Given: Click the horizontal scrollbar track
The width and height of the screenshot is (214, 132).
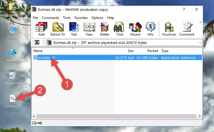Looking at the screenshot, I should [116, 116].
